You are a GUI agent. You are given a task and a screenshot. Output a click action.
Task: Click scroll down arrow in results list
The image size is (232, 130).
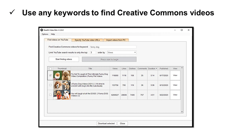coord(182,112)
